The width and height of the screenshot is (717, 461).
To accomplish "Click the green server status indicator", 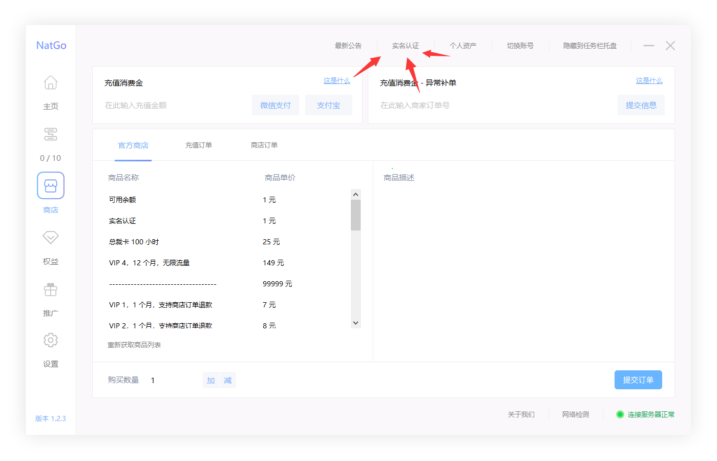I will pyautogui.click(x=620, y=414).
